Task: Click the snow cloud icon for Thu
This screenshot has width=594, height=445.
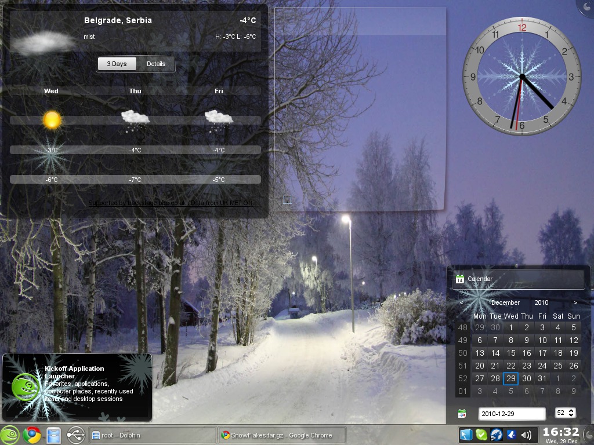Action: (135, 120)
